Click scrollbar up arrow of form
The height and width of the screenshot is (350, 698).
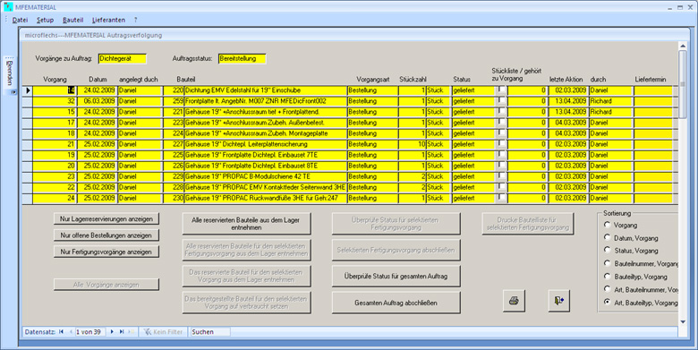683,46
